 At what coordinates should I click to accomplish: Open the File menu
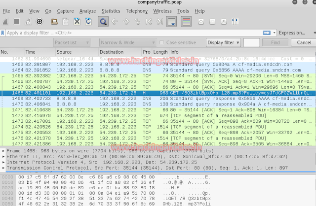[x=6, y=11]
